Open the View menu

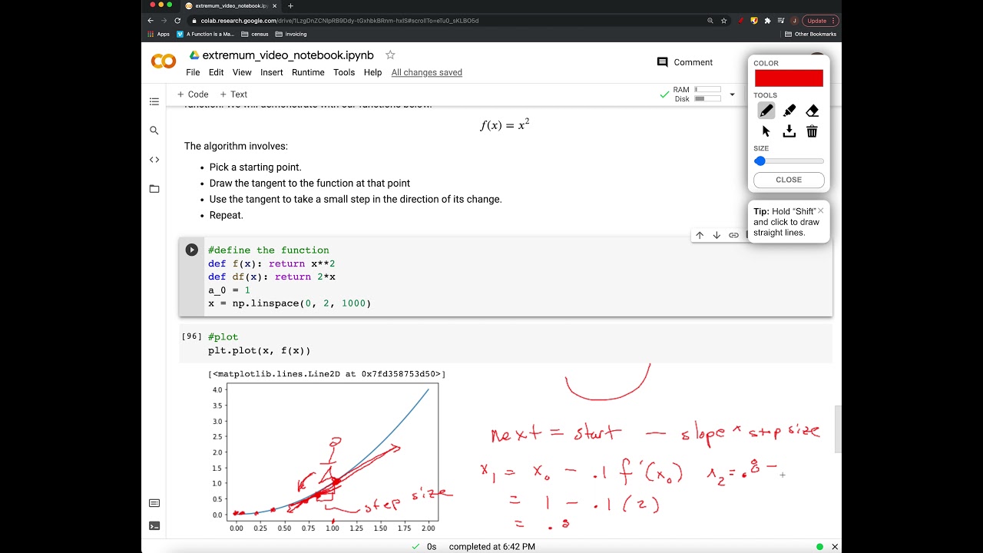[x=242, y=72]
